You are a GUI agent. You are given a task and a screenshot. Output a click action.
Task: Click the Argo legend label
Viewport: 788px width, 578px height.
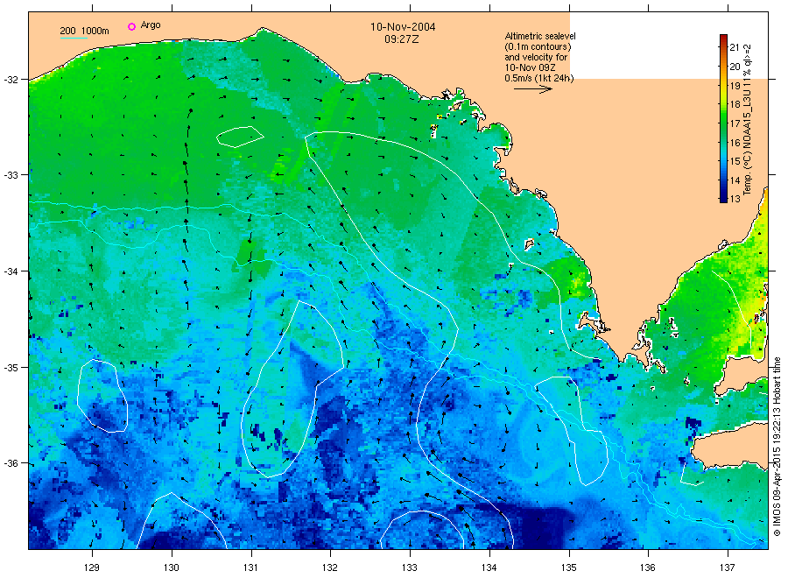(x=151, y=25)
